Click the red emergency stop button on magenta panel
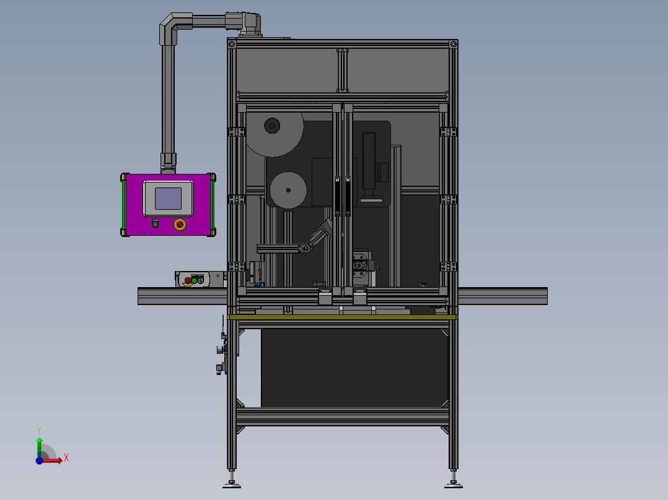 (x=180, y=224)
